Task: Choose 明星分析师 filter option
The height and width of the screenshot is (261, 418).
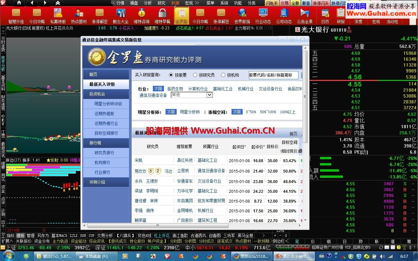Action: click(x=190, y=112)
